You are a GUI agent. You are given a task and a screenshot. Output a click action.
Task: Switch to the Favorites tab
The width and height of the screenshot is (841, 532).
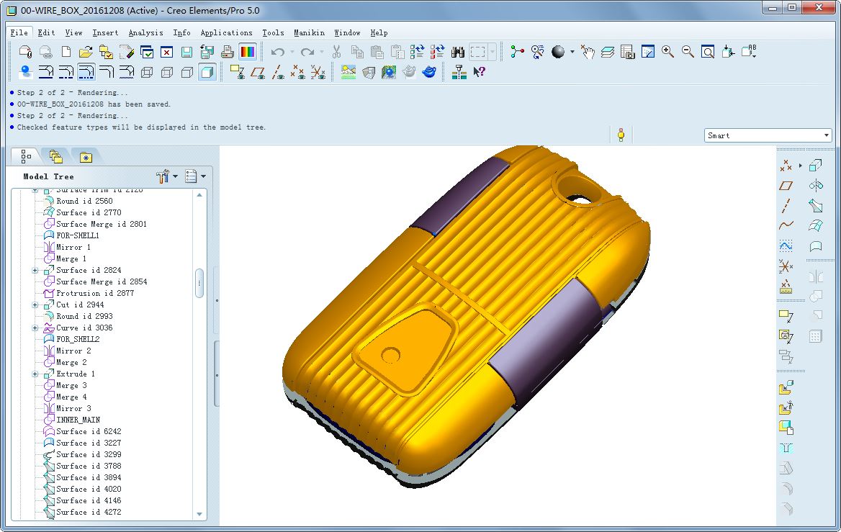click(86, 157)
